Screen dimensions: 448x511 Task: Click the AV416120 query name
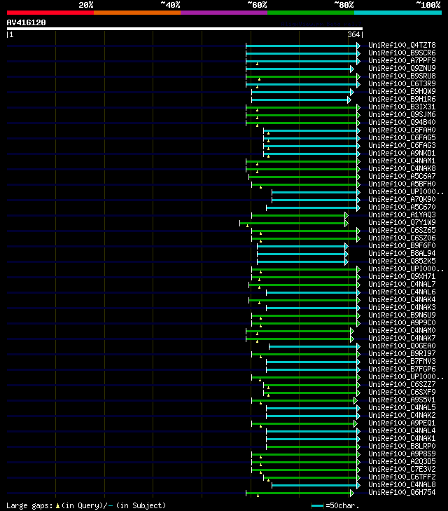[x=27, y=22]
